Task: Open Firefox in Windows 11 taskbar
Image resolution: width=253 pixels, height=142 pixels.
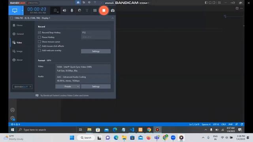Action: pyautogui.click(x=149, y=138)
